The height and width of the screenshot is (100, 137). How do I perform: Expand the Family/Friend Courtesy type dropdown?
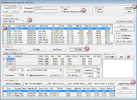(x=61, y=70)
